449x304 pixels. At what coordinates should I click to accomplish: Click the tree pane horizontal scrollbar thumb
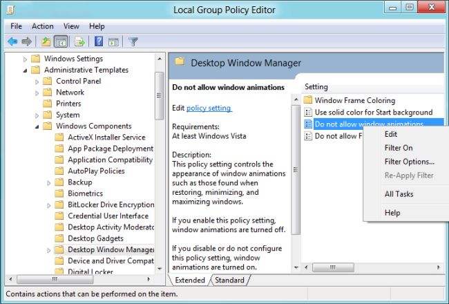[x=55, y=279]
